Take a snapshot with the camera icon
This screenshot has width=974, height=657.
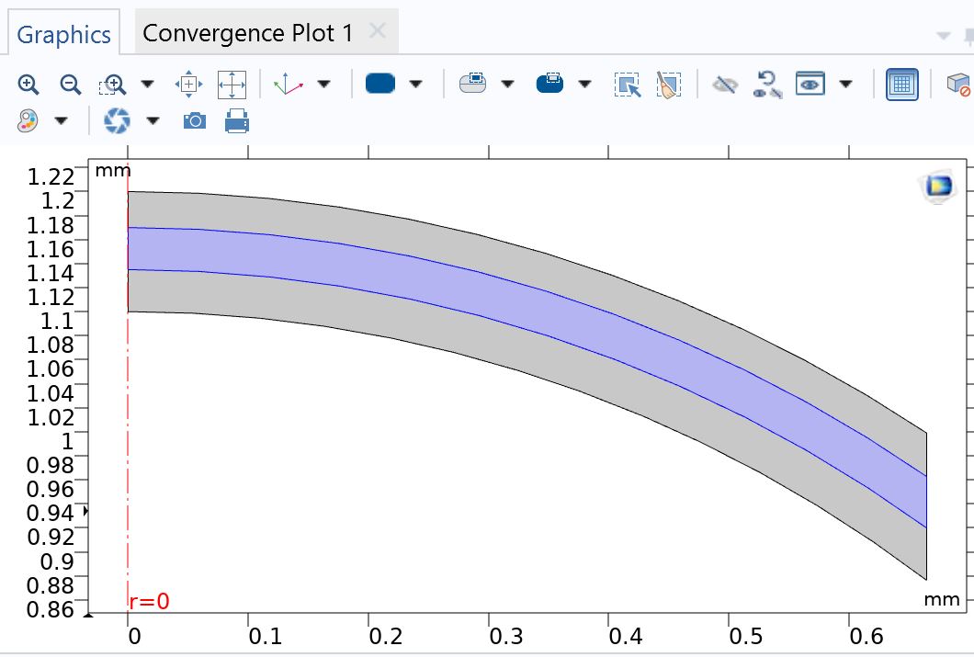click(x=195, y=120)
